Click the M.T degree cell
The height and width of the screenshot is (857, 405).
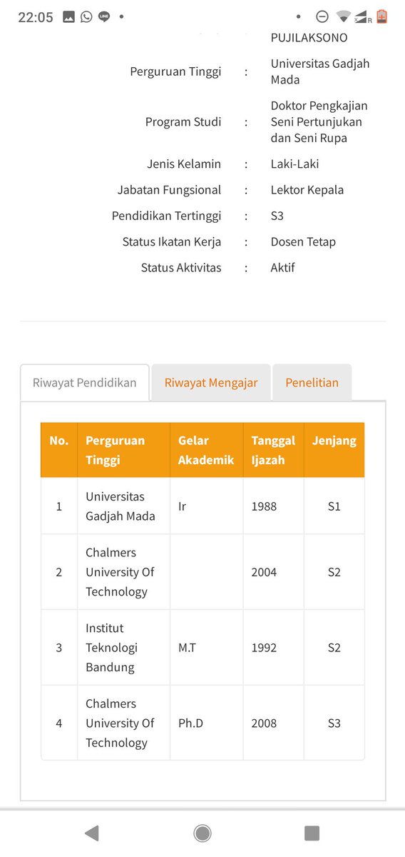tap(206, 648)
